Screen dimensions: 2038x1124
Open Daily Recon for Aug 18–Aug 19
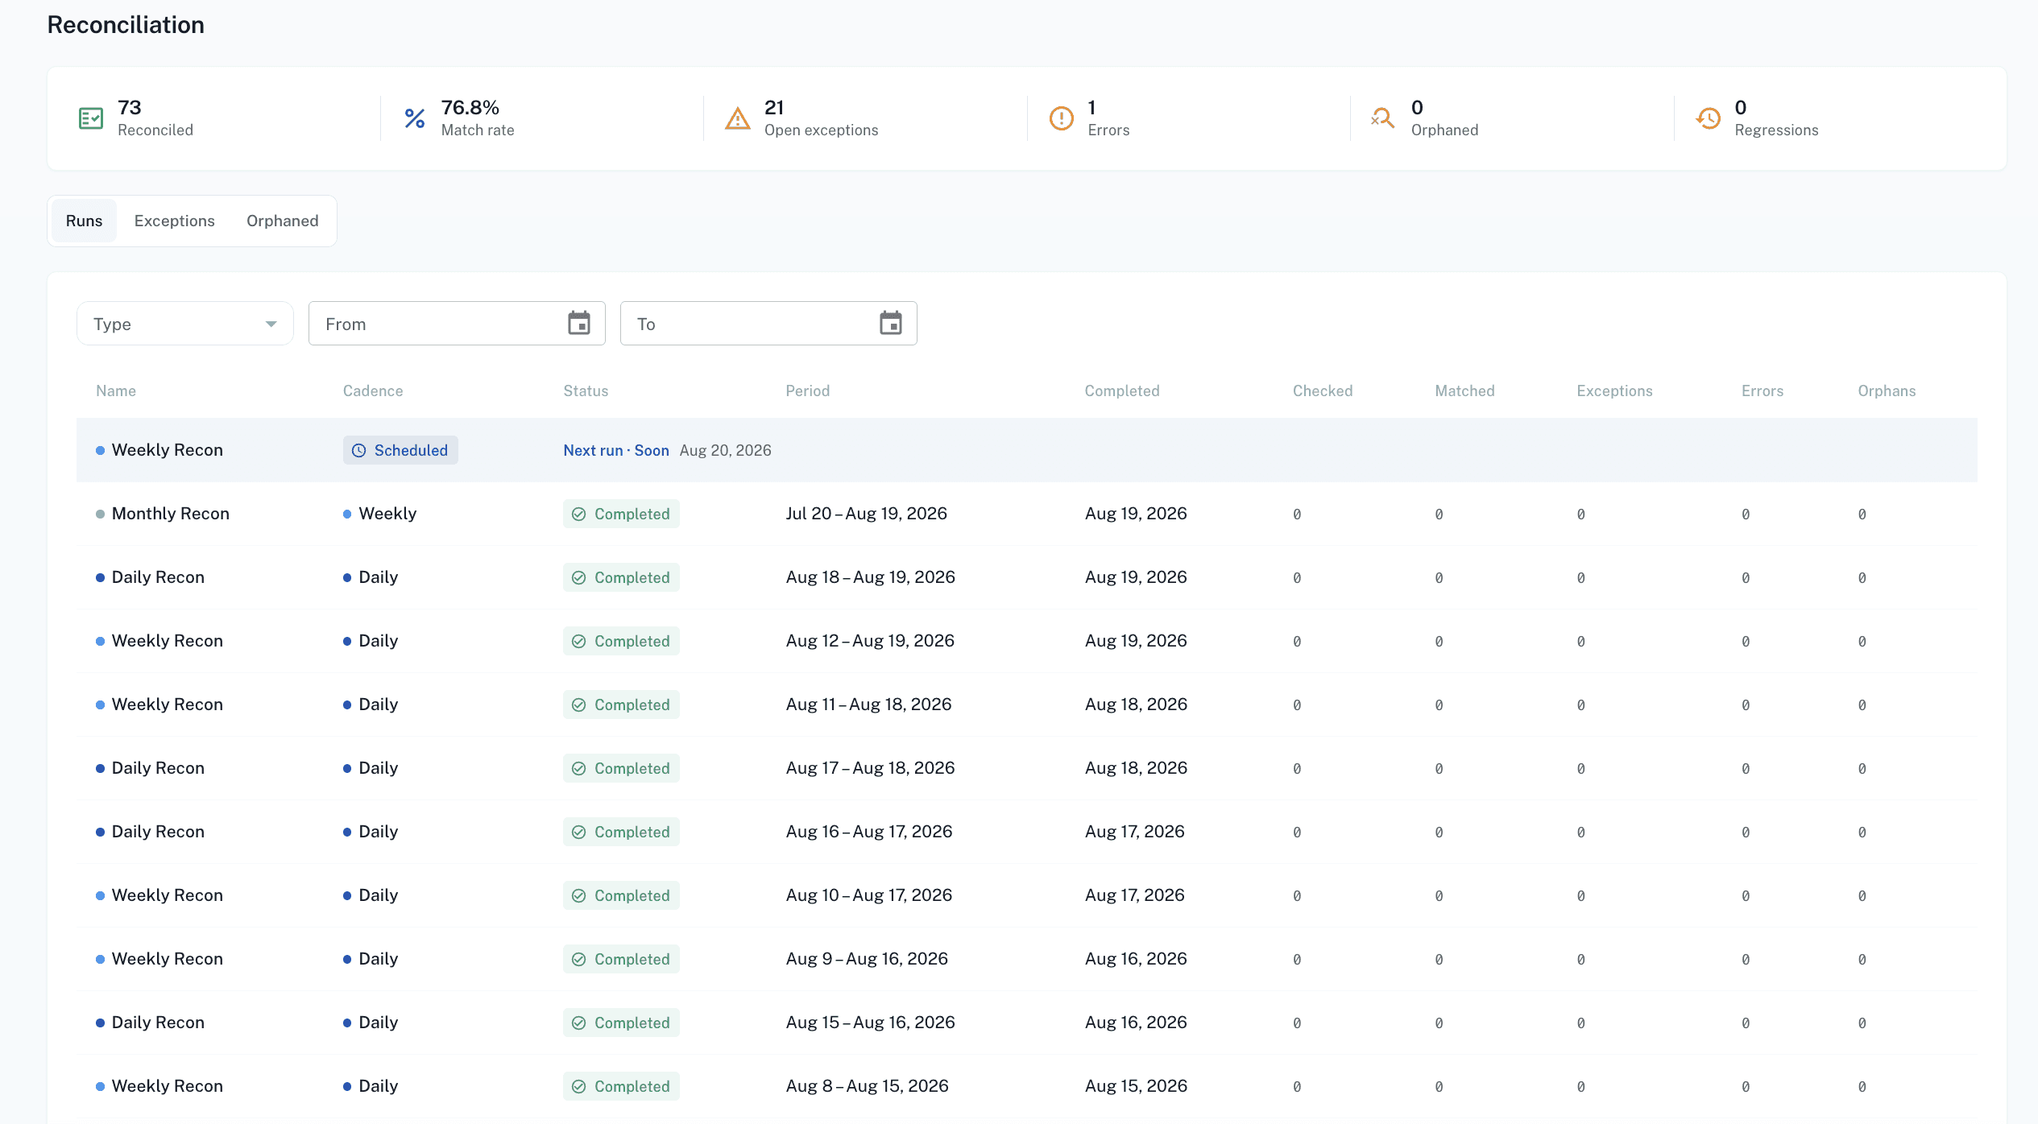coord(1027,577)
